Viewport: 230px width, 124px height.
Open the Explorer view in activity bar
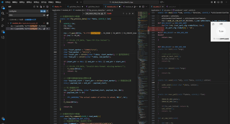[x=3, y=7]
